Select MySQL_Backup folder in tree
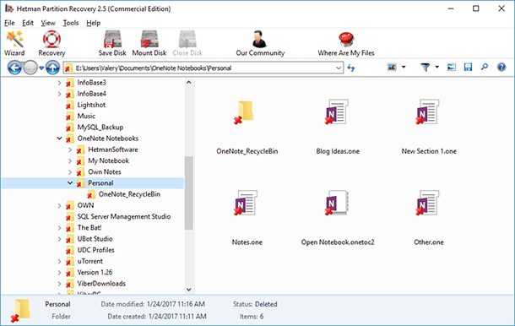The height and width of the screenshot is (326, 515). [100, 128]
